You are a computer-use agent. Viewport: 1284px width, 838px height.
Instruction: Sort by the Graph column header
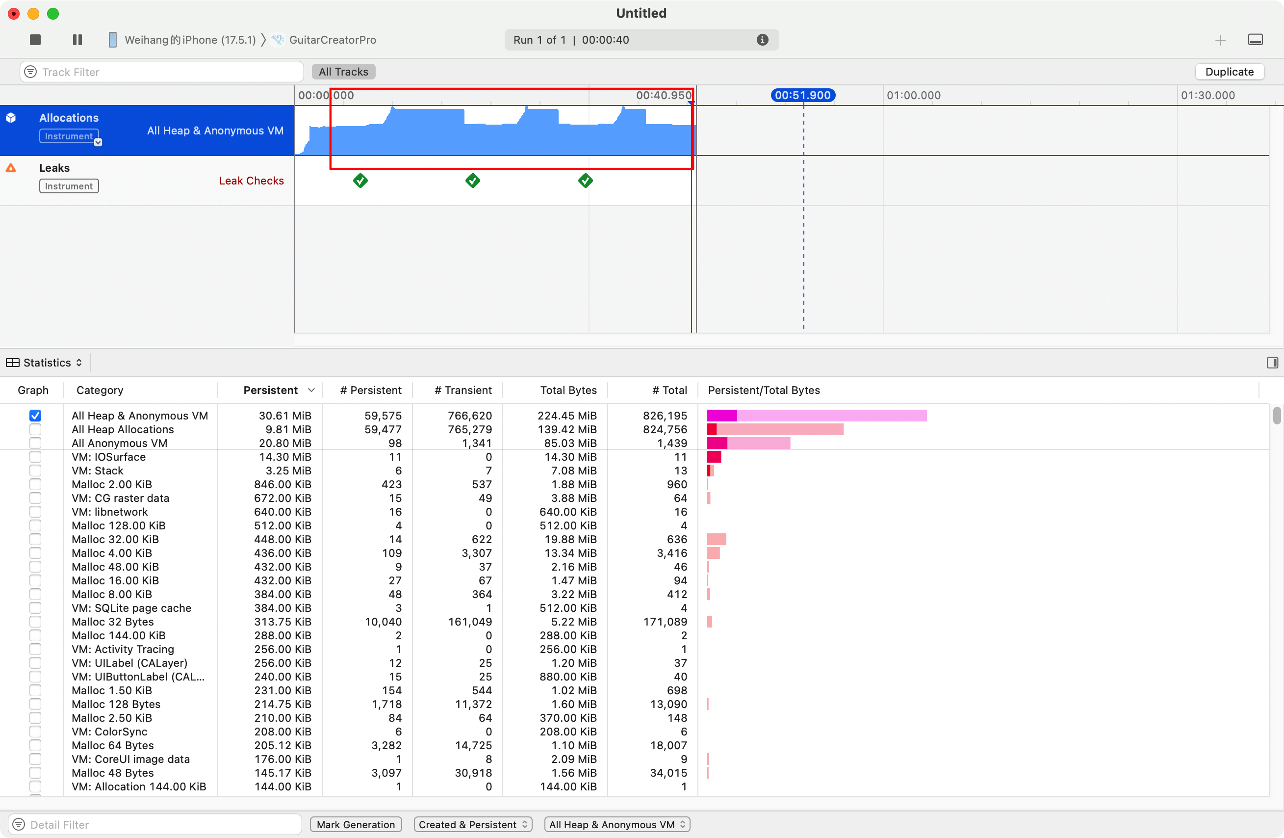point(33,390)
